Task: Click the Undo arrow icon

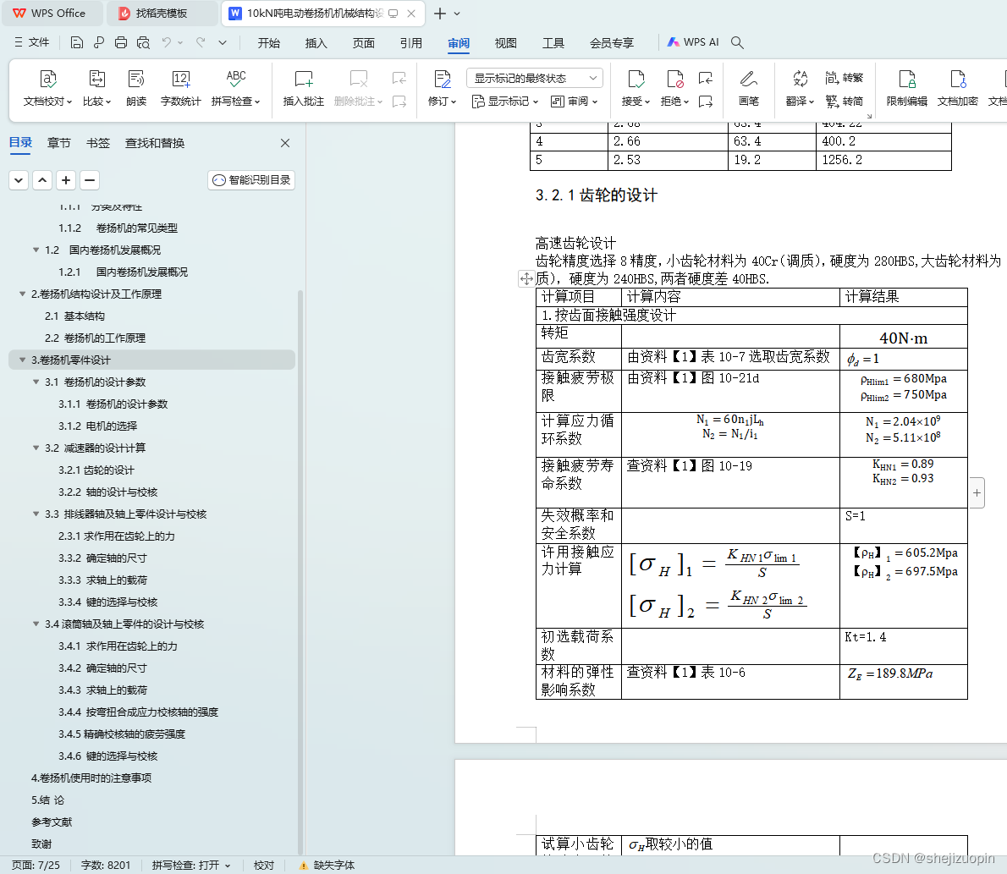Action: tap(167, 42)
